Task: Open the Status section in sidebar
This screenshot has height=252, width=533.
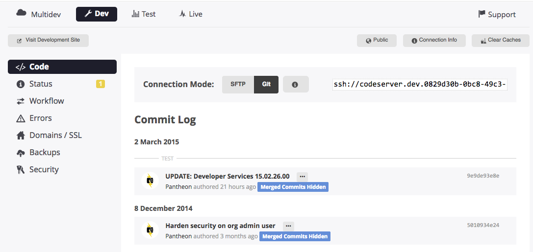Action: [41, 84]
